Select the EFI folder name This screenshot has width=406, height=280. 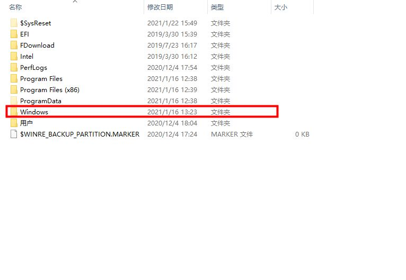pos(24,34)
